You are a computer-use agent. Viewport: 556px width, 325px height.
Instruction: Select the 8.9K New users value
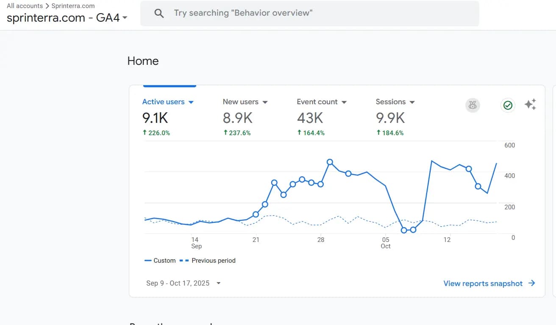coord(238,117)
